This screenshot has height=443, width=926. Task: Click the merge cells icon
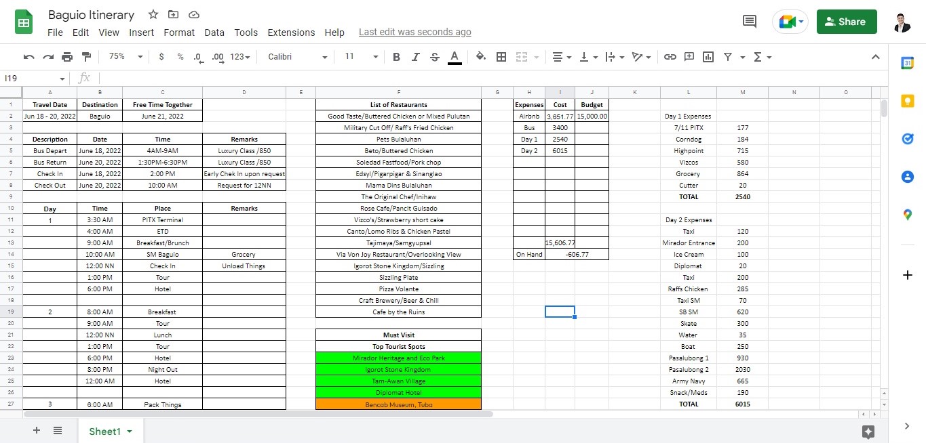522,57
